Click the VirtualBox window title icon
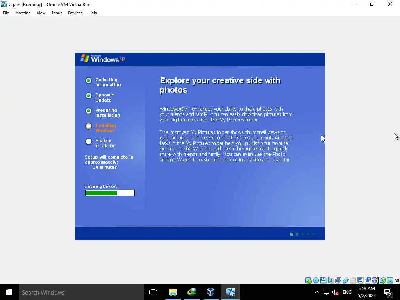The image size is (400, 300). coord(4,4)
